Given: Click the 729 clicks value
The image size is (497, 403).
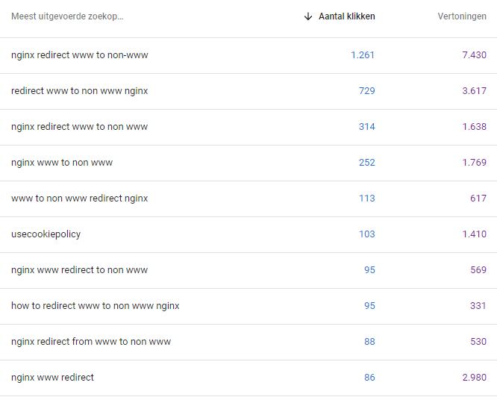Looking at the screenshot, I should [x=366, y=91].
